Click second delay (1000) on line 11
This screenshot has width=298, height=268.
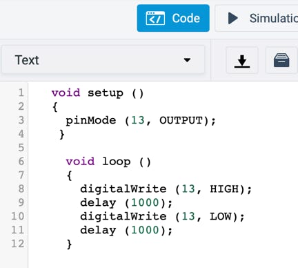point(126,231)
